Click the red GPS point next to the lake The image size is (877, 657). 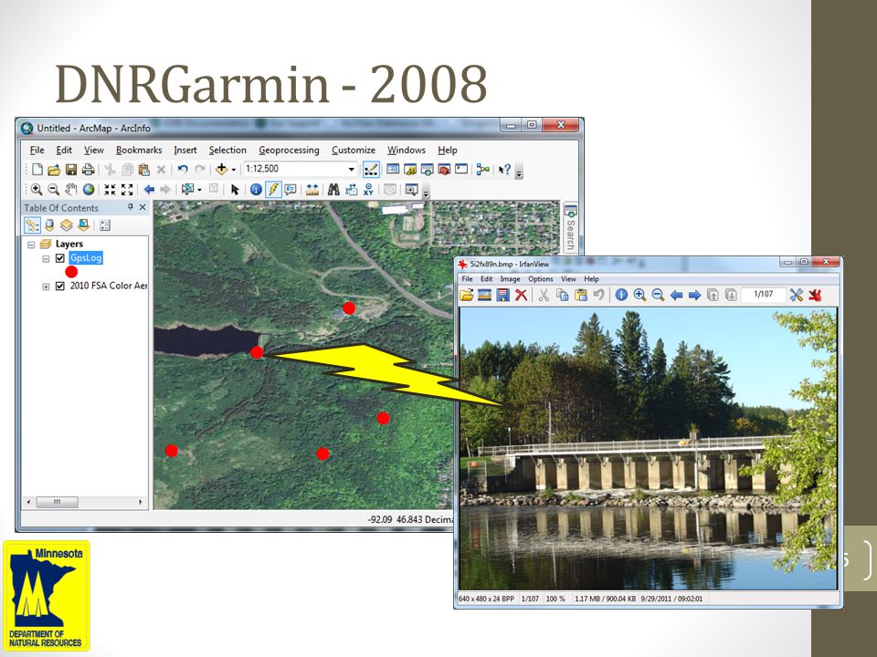tap(257, 352)
